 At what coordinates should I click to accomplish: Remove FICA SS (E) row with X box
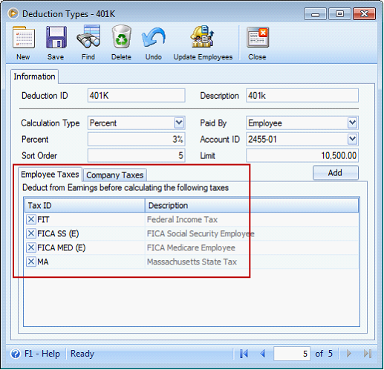[x=31, y=233]
